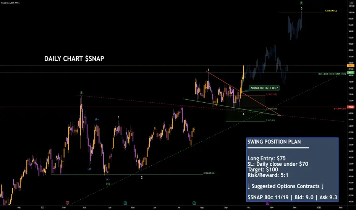356x210 pixels.
Task: Click the 'Target: $100' line
Action: click(263, 170)
